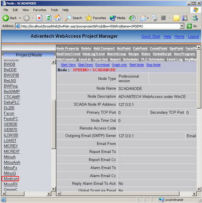Screen dimensions: 202x203
Task: Open the AlarmGroup link
Action: (x=116, y=54)
